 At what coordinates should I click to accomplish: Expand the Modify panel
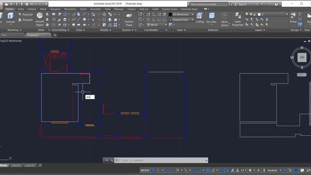click(x=106, y=30)
